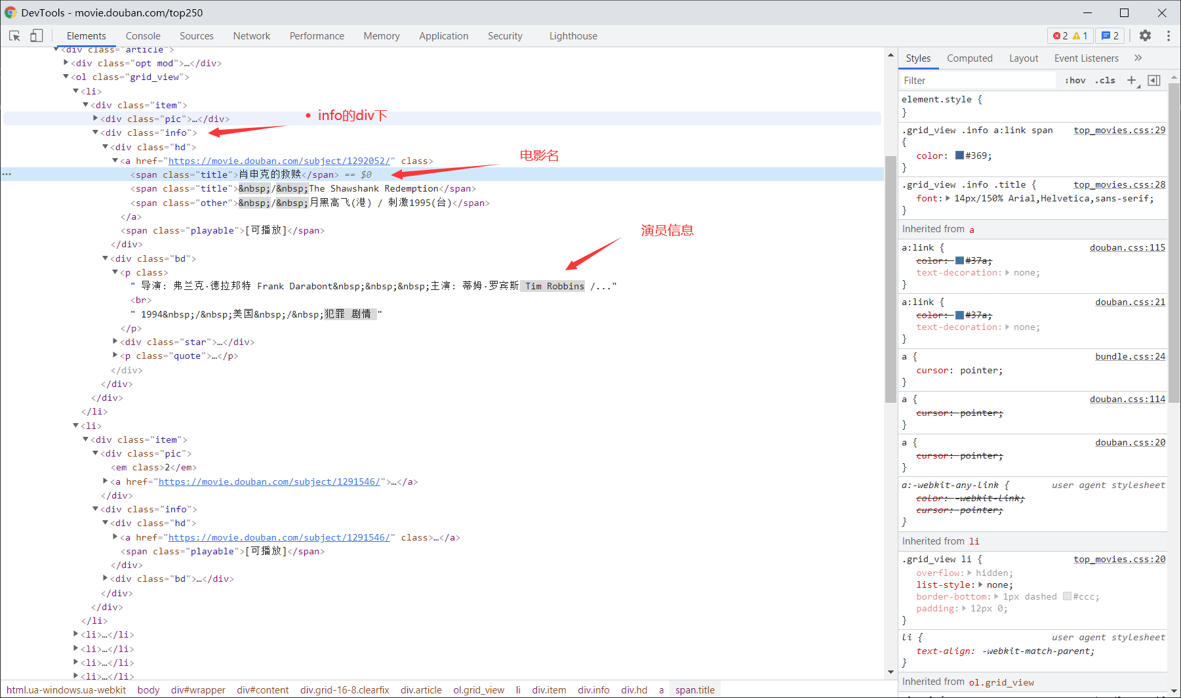Click the red errors count badge

point(1060,35)
